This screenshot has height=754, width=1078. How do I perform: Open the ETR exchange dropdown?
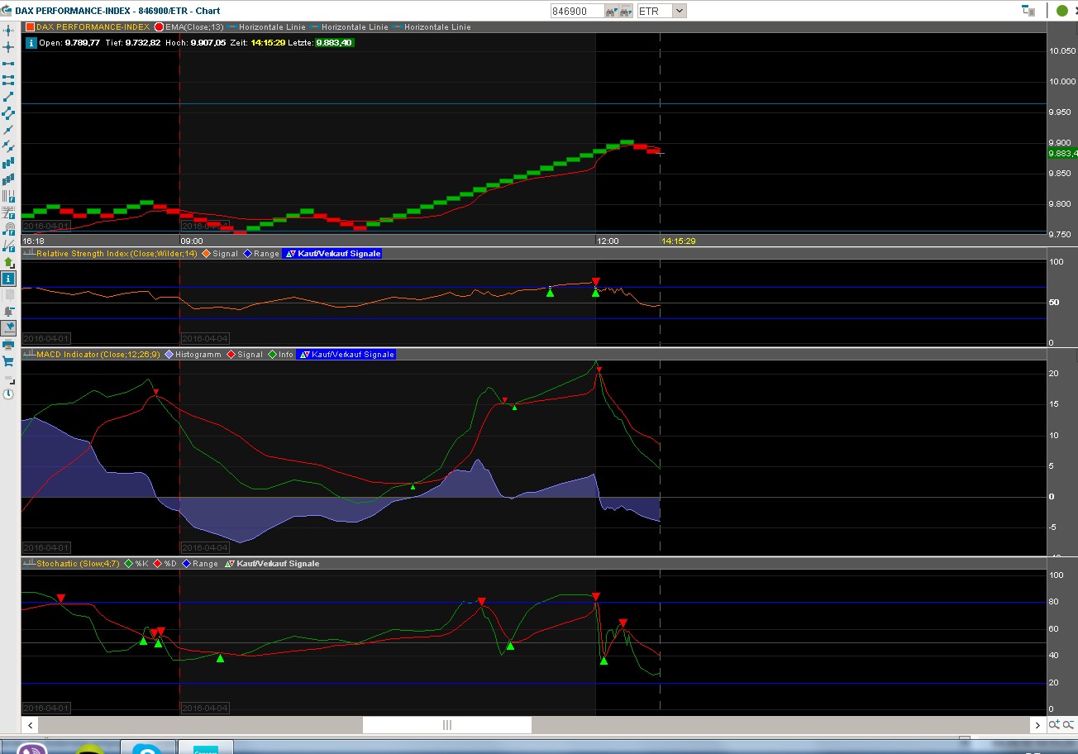point(679,11)
